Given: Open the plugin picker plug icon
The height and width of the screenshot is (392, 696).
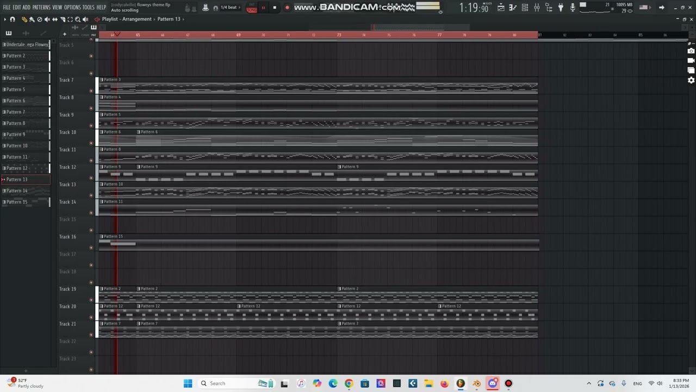Looking at the screenshot, I should [561, 8].
